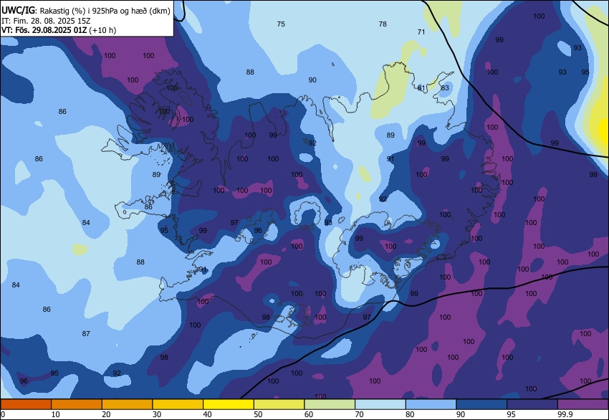The width and height of the screenshot is (609, 420).
Task: Click the 95–99.9 dark navy legend swatch
Action: pyautogui.click(x=532, y=404)
